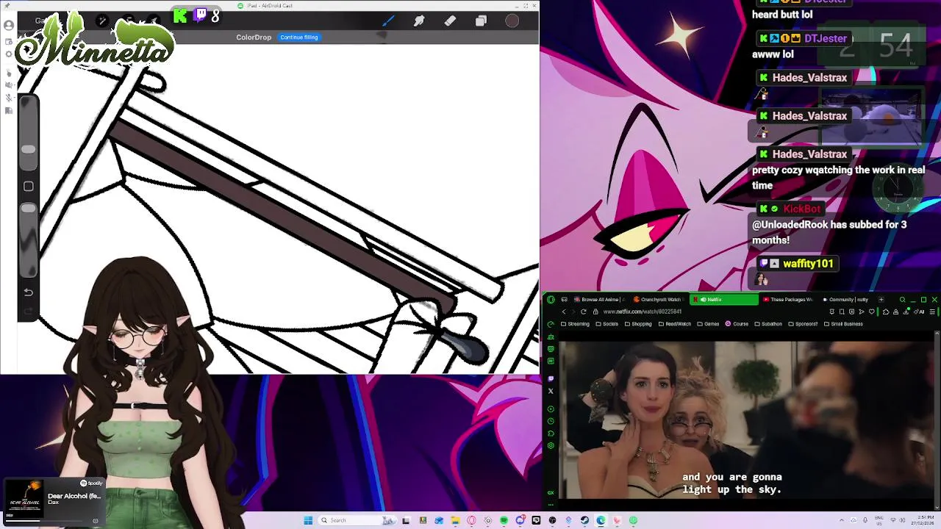Switch to These Packages YouTube tab

click(x=787, y=299)
